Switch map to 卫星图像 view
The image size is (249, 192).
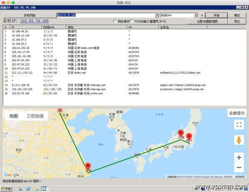35,116
